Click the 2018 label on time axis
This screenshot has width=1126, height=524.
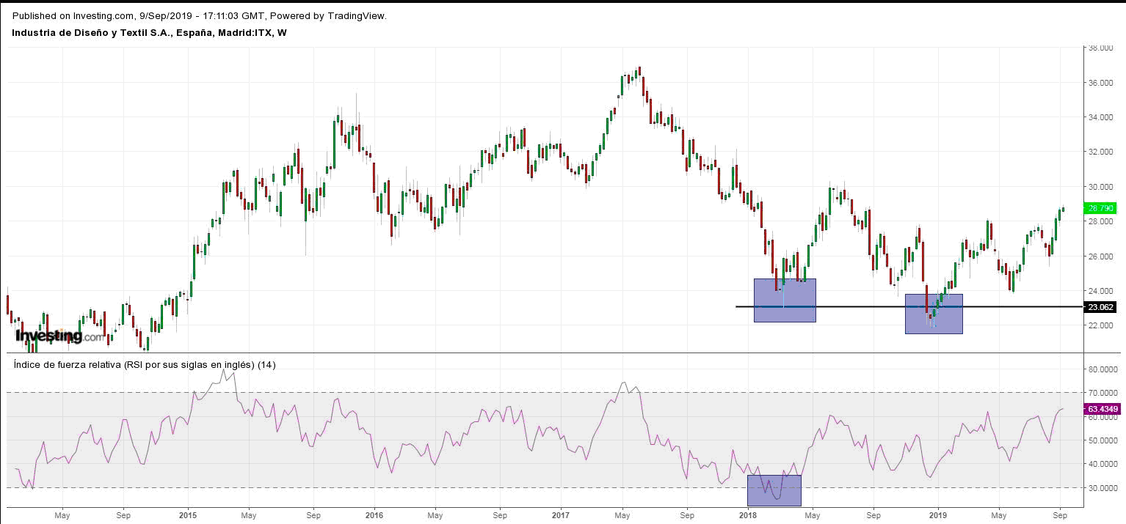tap(748, 515)
